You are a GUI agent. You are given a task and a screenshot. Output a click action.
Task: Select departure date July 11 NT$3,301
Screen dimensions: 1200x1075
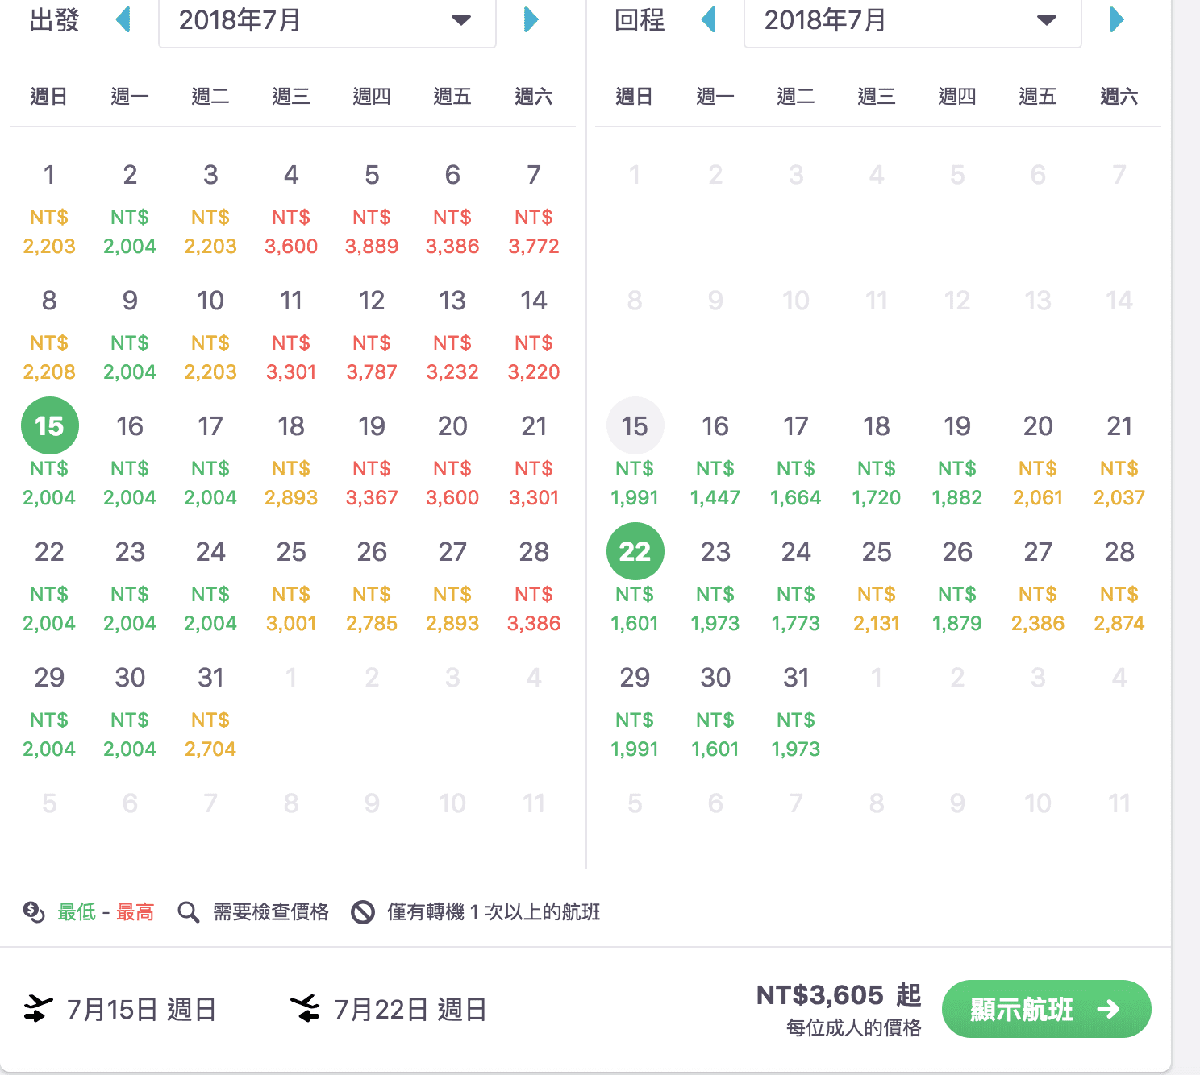coord(291,335)
